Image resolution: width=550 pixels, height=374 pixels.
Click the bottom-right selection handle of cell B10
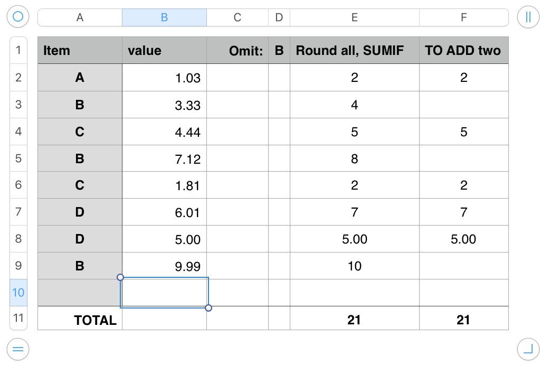click(208, 307)
